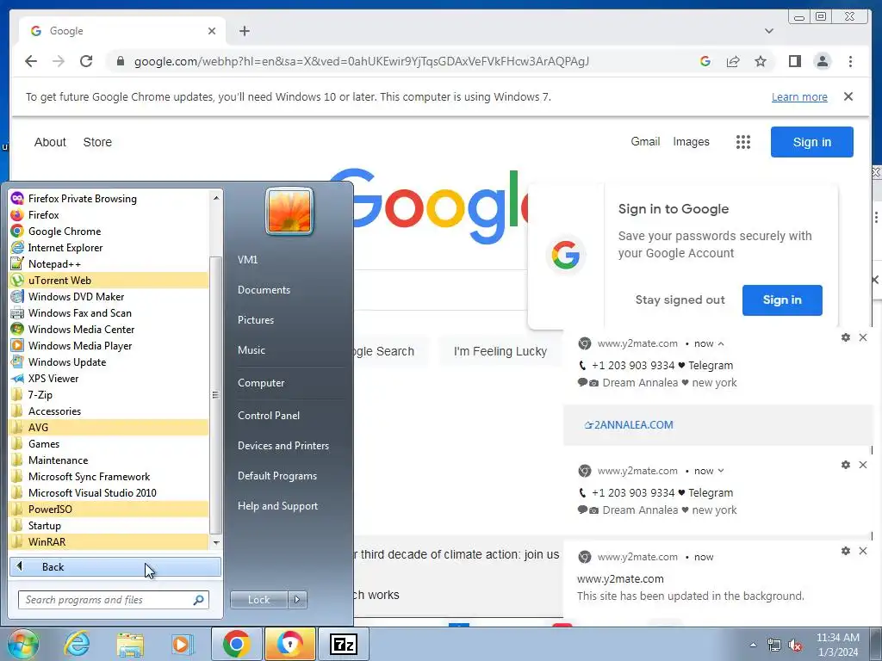Choose Stay signed out
This screenshot has width=882, height=661.
point(680,300)
